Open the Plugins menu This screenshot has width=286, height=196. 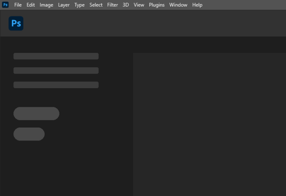click(x=157, y=5)
